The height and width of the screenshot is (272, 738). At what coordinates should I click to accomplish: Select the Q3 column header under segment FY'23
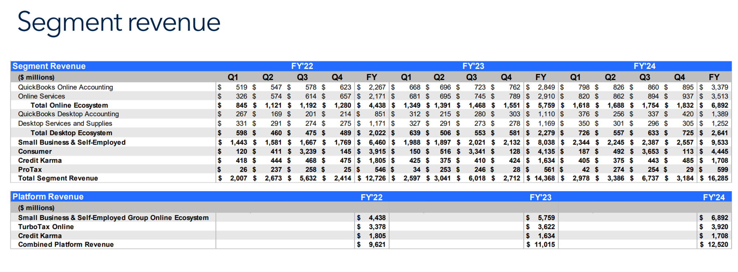(472, 77)
